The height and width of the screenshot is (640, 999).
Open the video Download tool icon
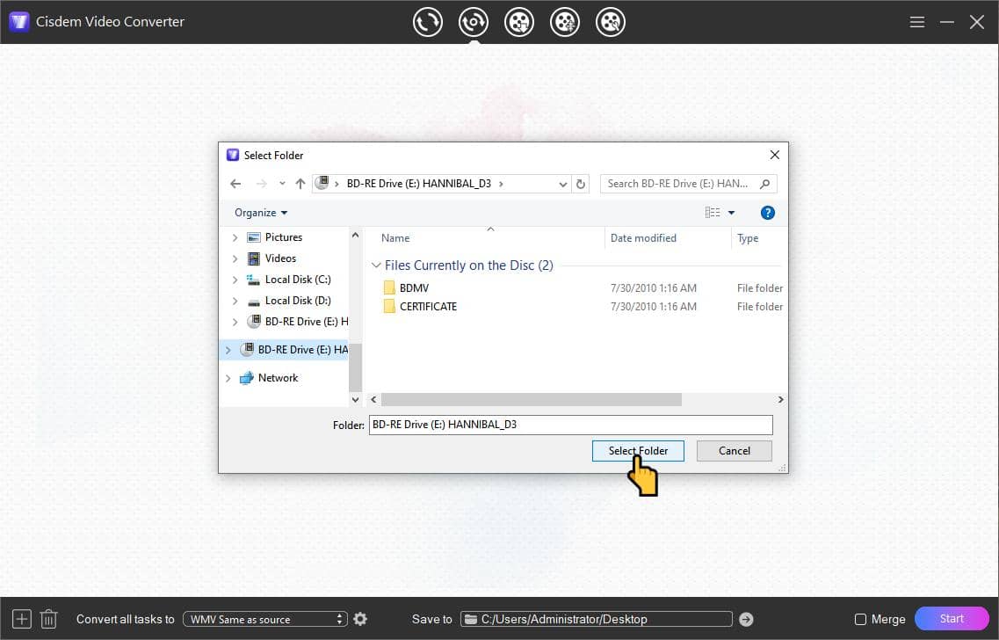pos(519,21)
